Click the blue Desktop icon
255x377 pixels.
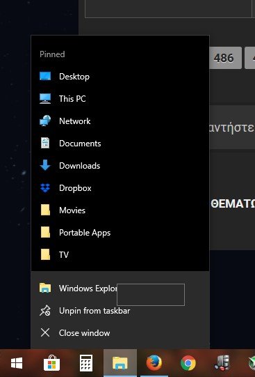[45, 76]
